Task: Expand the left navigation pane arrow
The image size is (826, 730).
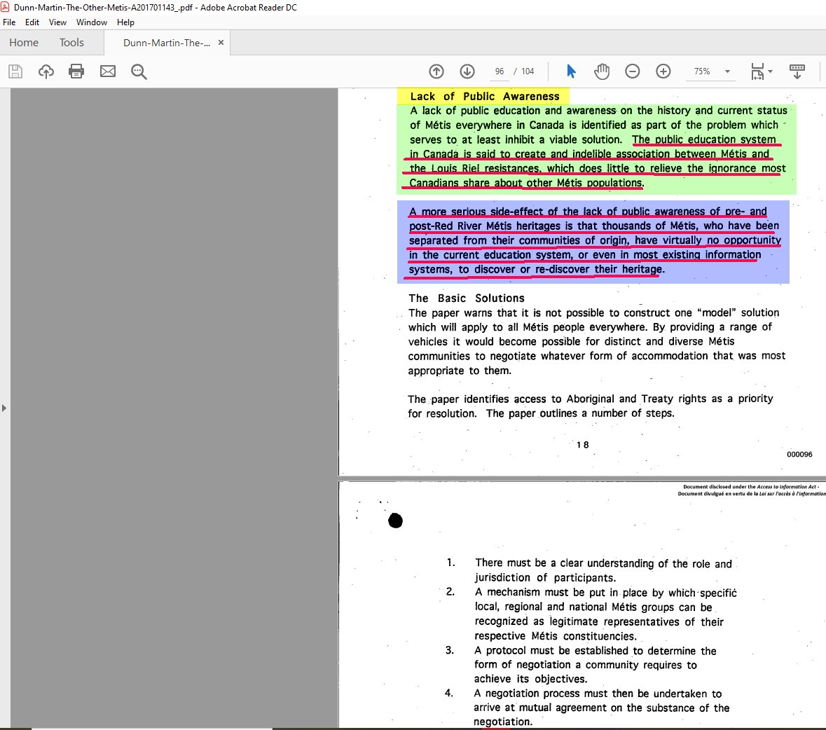Action: (x=4, y=408)
